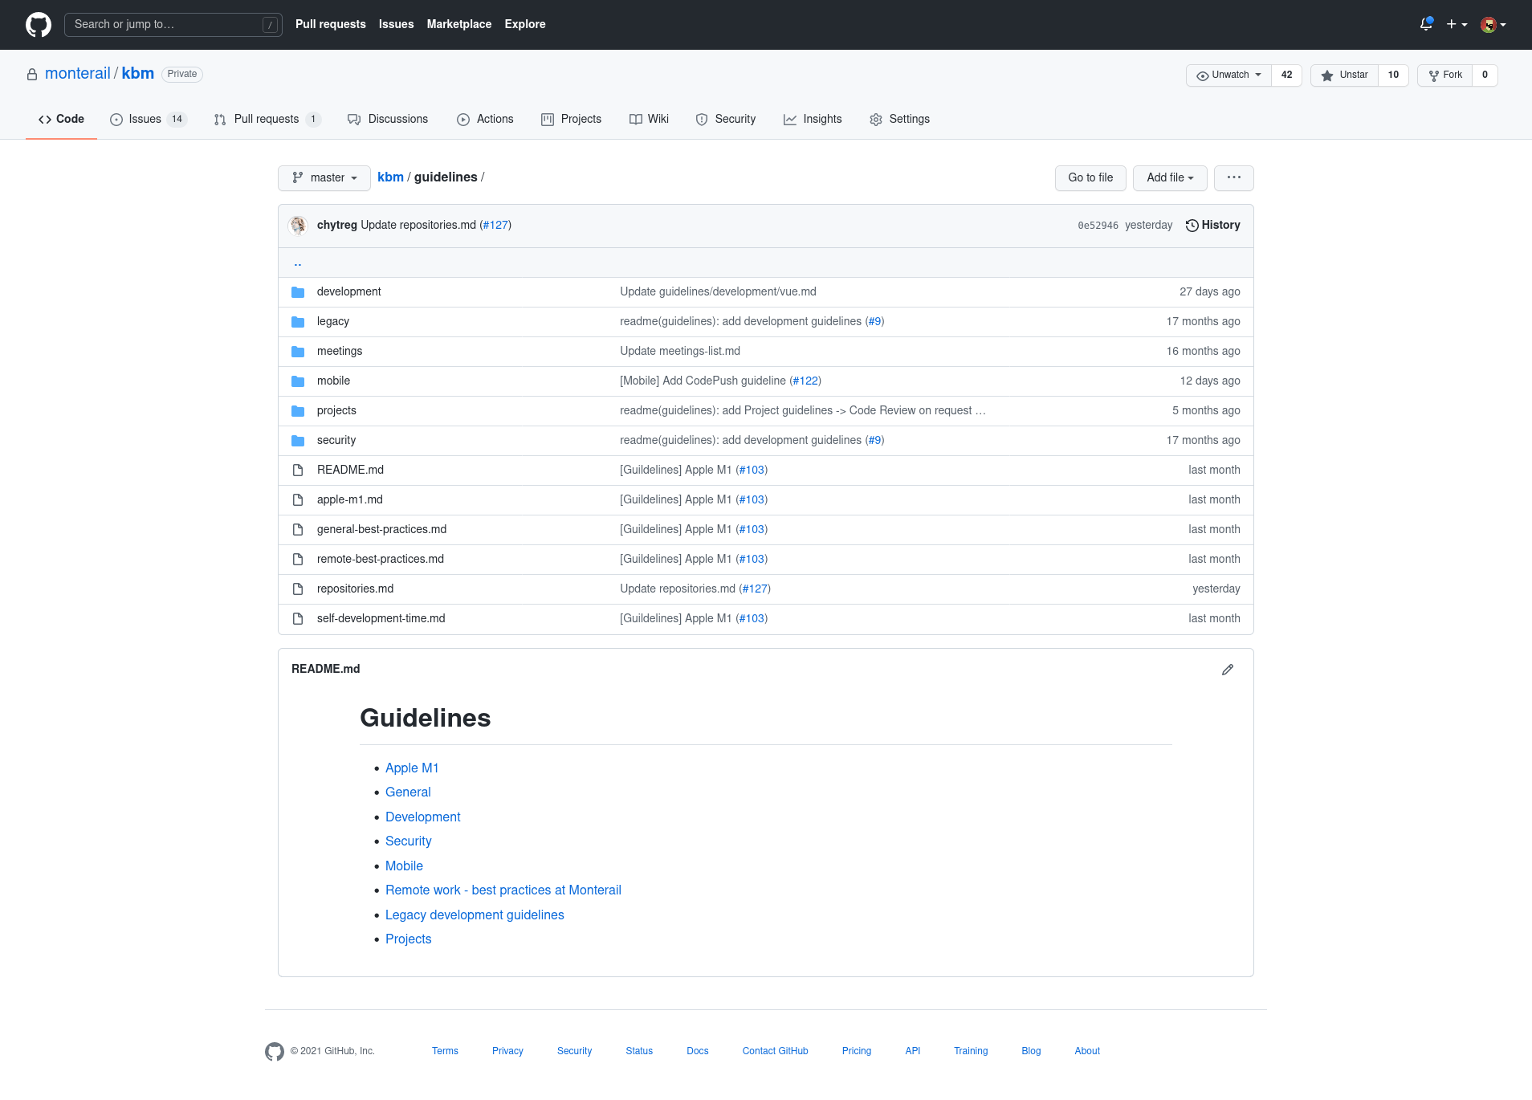Click the README.md file icon
Viewport: 1532px width, 1100px height.
click(298, 471)
